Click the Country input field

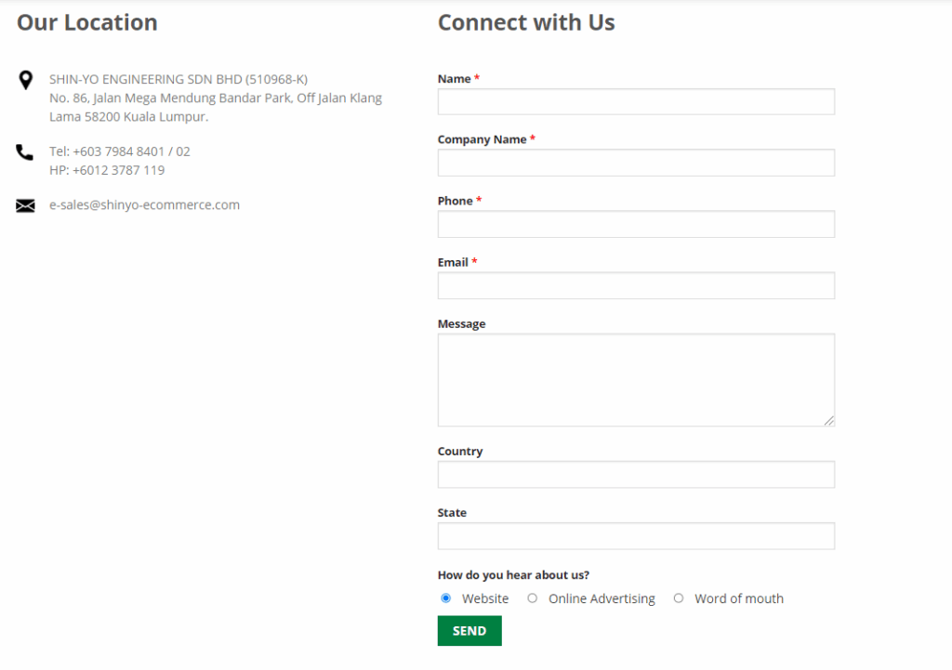tap(635, 474)
